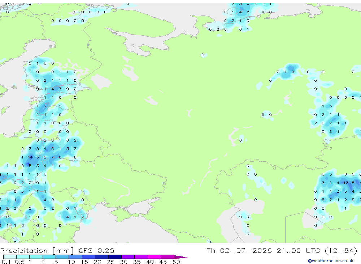
Task: Click the '6' precipitation value on the map
Action: 60,157
